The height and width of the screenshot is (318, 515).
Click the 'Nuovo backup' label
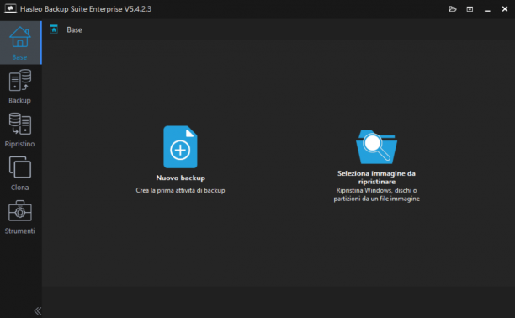tap(181, 178)
